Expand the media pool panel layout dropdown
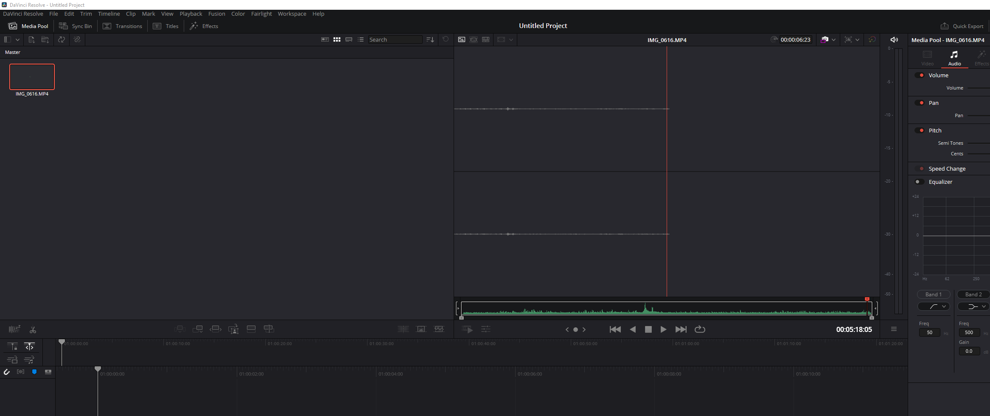Screen dimensions: 990x416 click(x=17, y=39)
